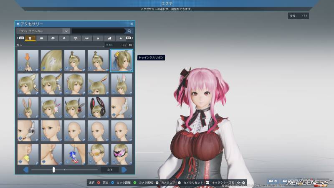Click the 2/4 page indicator
Viewport: 334px width, 188px height.
tap(110, 170)
